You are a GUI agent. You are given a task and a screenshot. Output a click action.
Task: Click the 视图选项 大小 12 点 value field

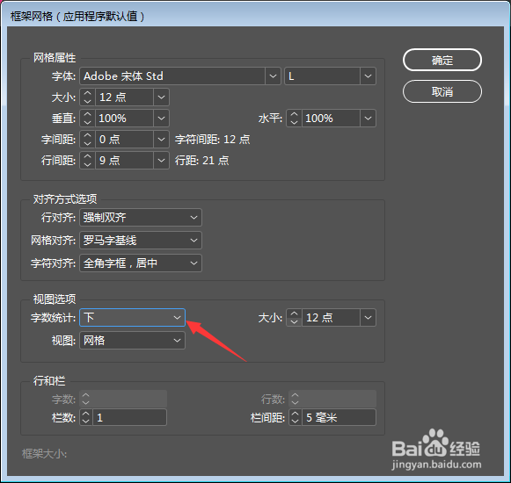pos(331,317)
